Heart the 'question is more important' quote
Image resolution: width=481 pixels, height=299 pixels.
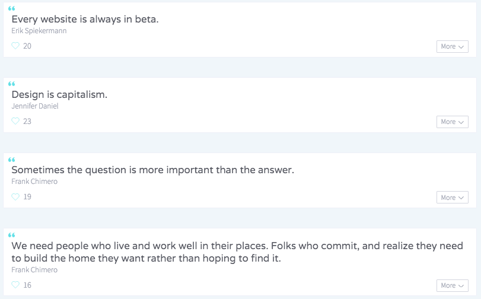[16, 197]
